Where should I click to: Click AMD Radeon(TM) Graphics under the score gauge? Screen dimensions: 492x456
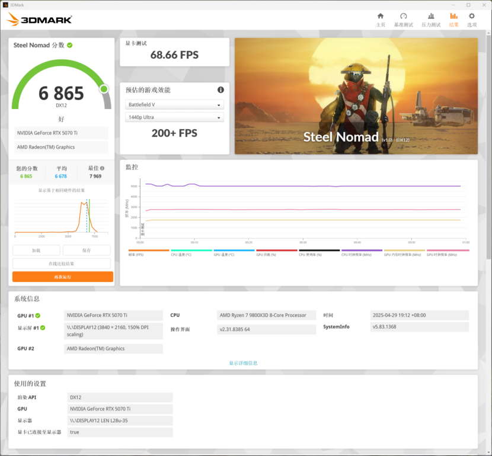pyautogui.click(x=62, y=147)
